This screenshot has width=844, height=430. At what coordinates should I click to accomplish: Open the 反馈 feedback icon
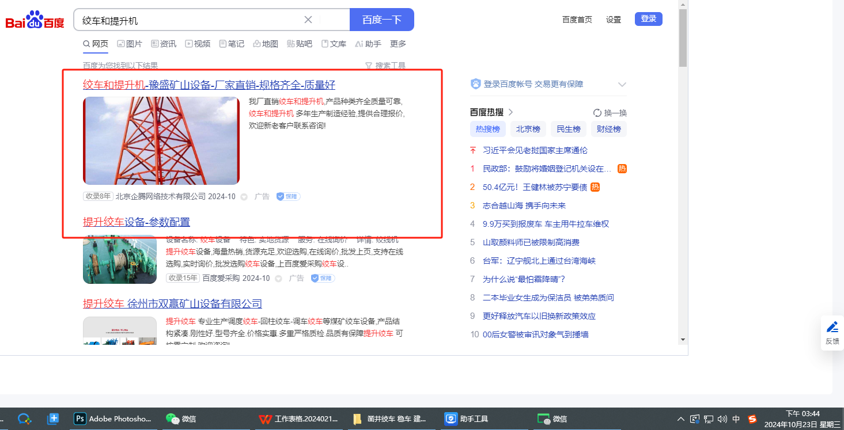pyautogui.click(x=832, y=328)
